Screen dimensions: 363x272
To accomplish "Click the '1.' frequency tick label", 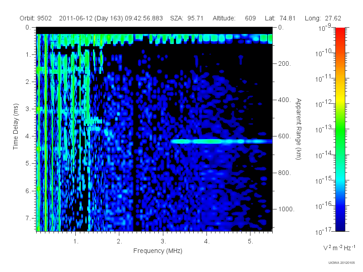I will pyautogui.click(x=76, y=242).
